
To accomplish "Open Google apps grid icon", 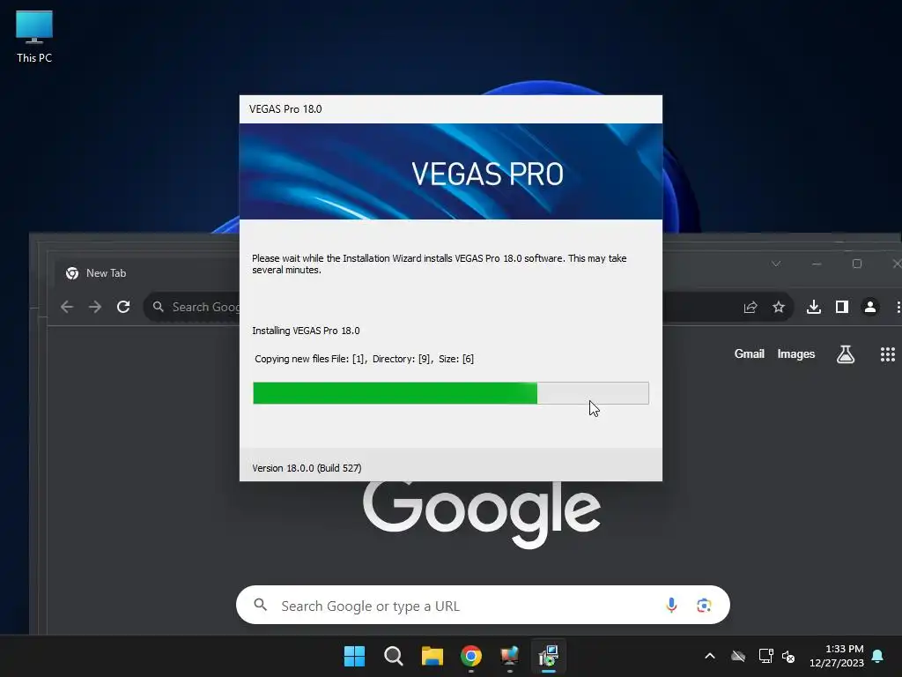I will point(888,354).
